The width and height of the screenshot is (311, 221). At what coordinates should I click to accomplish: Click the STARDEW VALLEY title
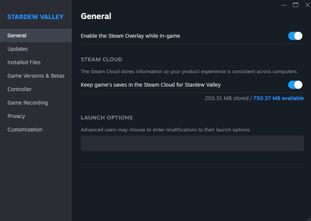[36, 17]
